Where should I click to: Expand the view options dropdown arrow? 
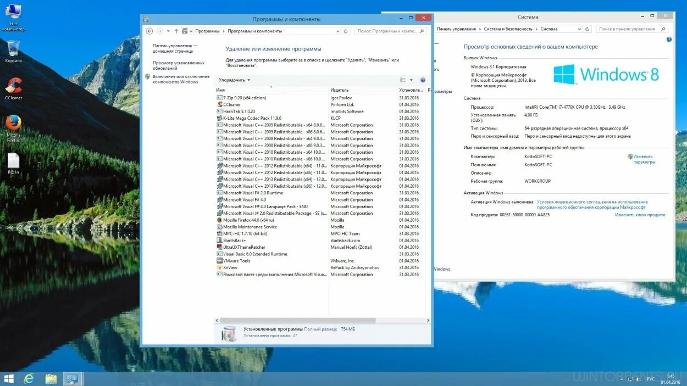click(411, 80)
